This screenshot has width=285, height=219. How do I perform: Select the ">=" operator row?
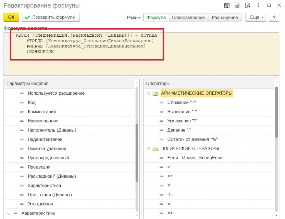tap(209, 176)
